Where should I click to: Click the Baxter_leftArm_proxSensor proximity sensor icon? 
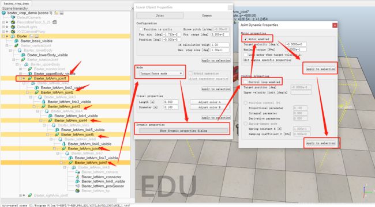tap(77, 186)
